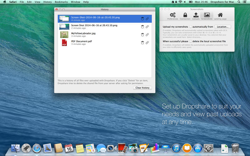The width and height of the screenshot is (250, 156).
Task: Open the Help menu
Action: pyautogui.click(x=86, y=2)
